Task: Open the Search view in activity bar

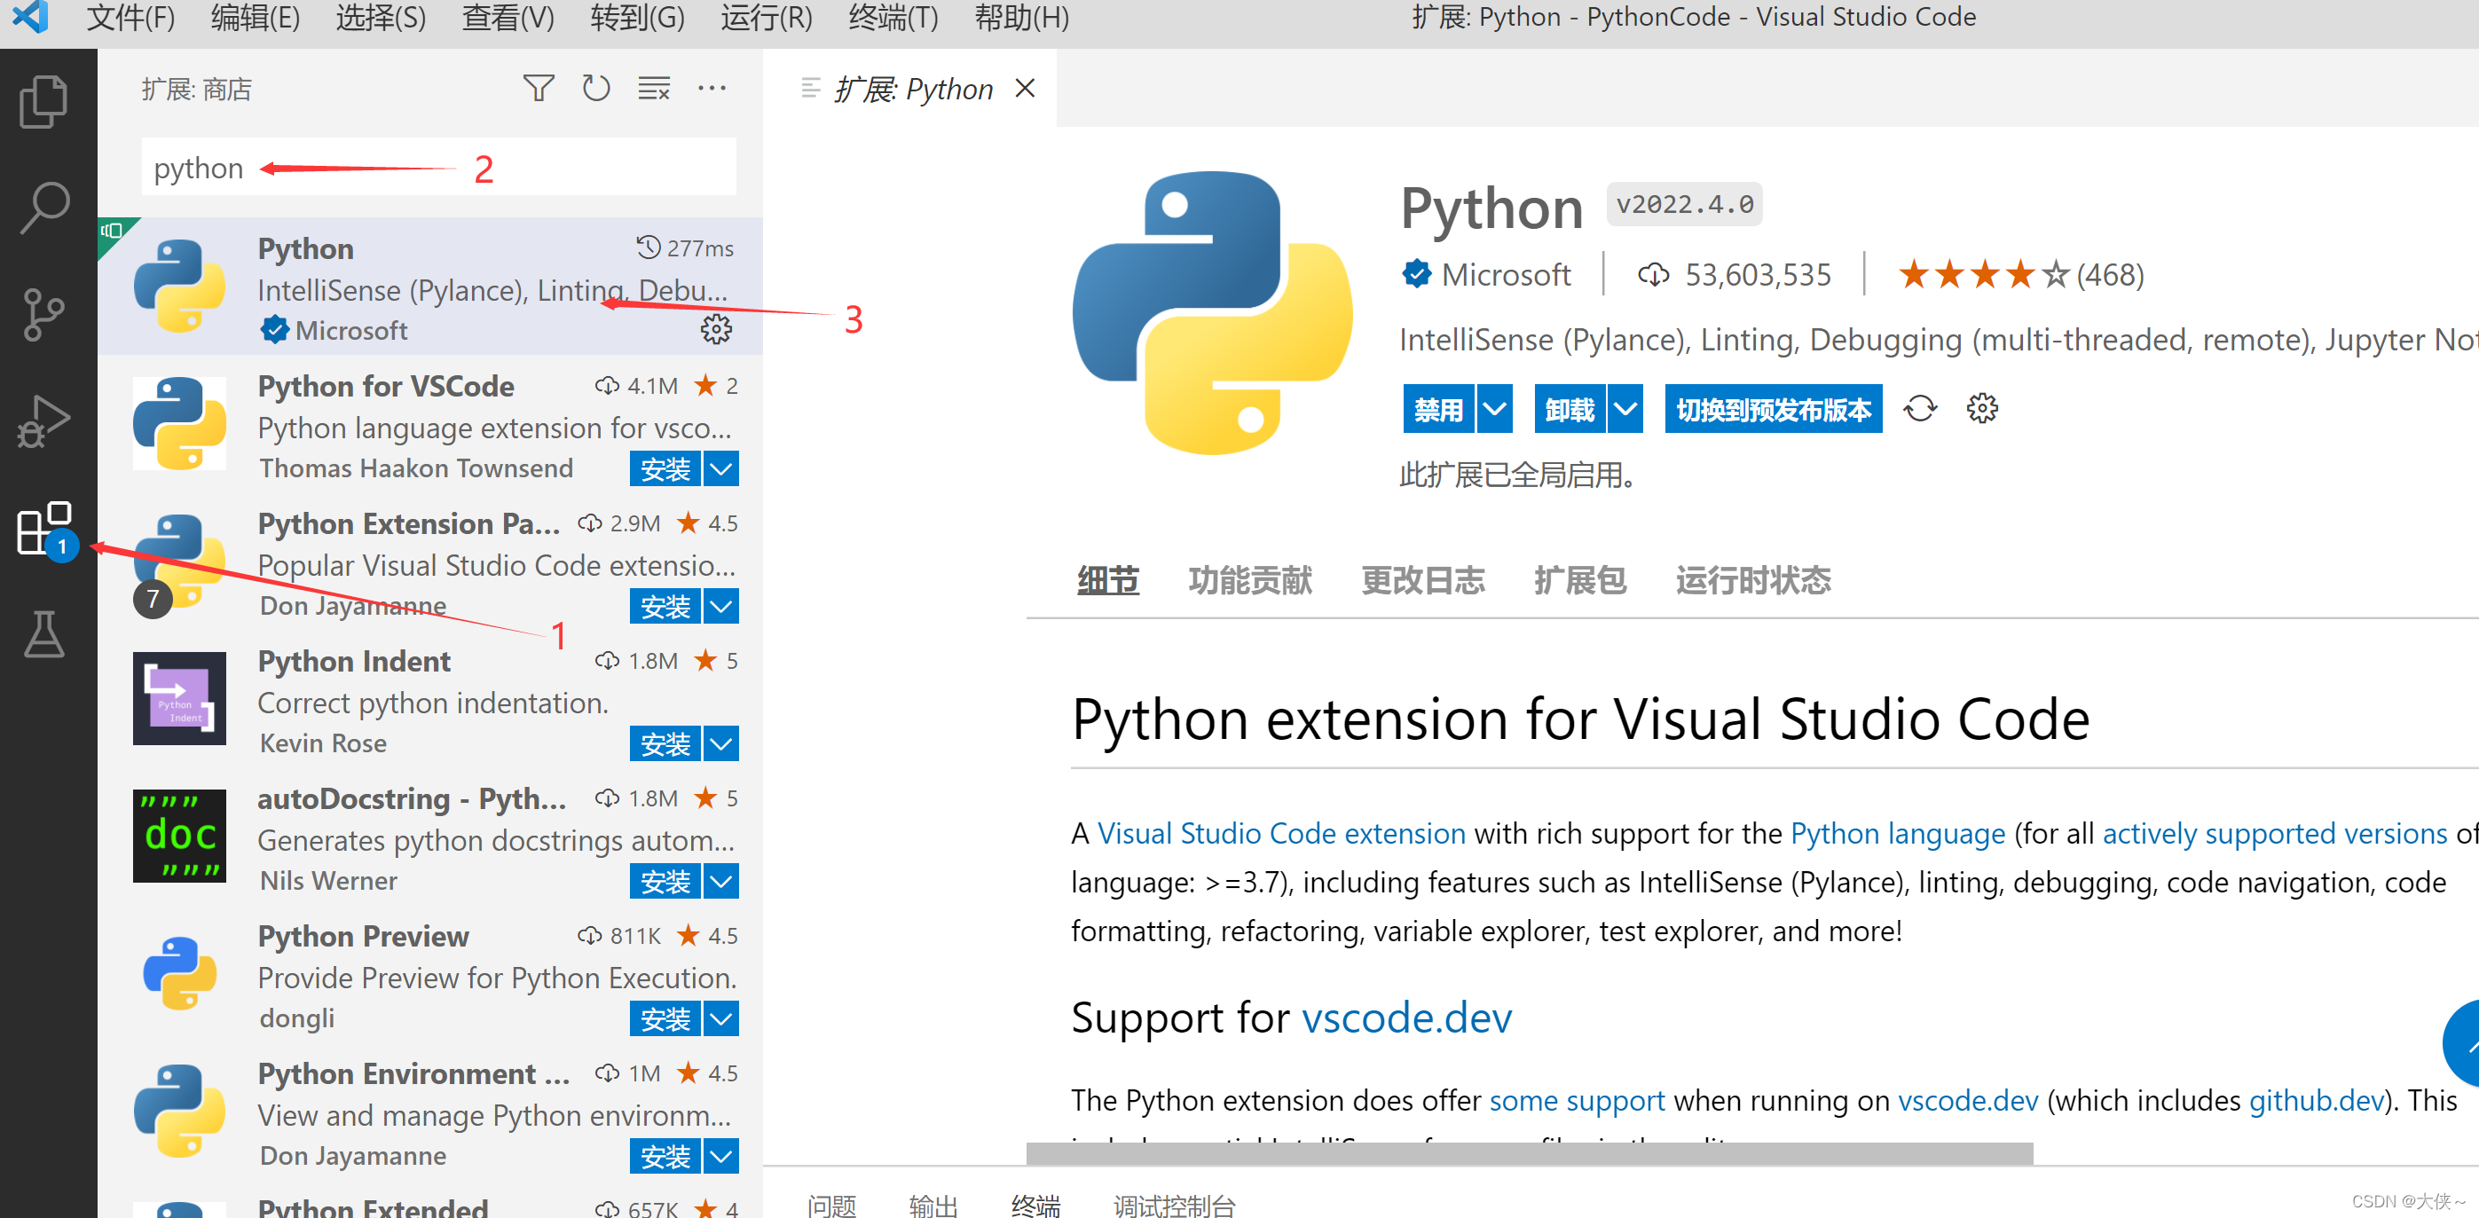Action: (x=44, y=207)
